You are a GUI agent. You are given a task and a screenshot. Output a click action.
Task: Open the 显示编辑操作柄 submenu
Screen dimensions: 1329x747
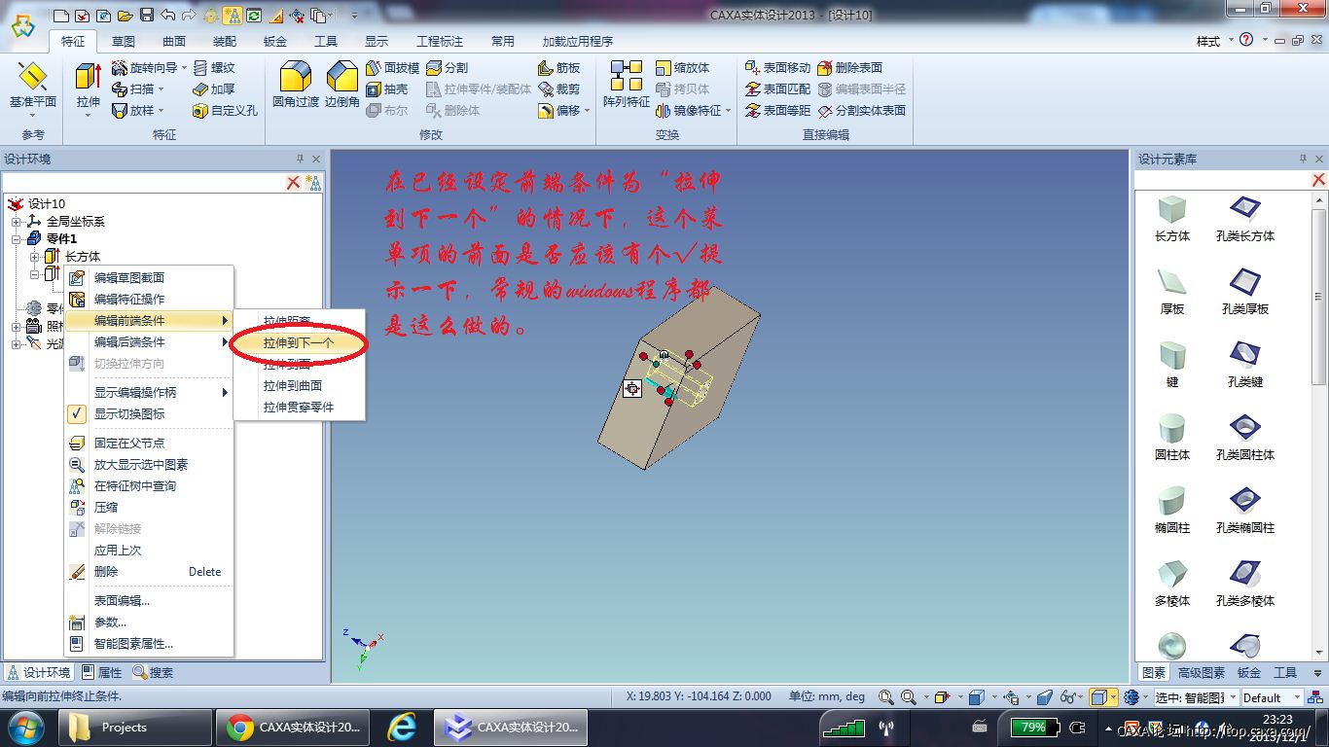(149, 392)
